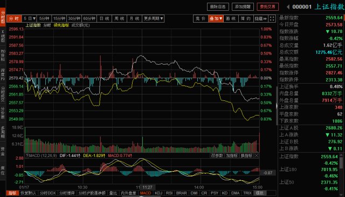Viewport: 345px width, 197px height.
Task: Open the 多周期 sidebar tab
Action: click(x=3, y=132)
